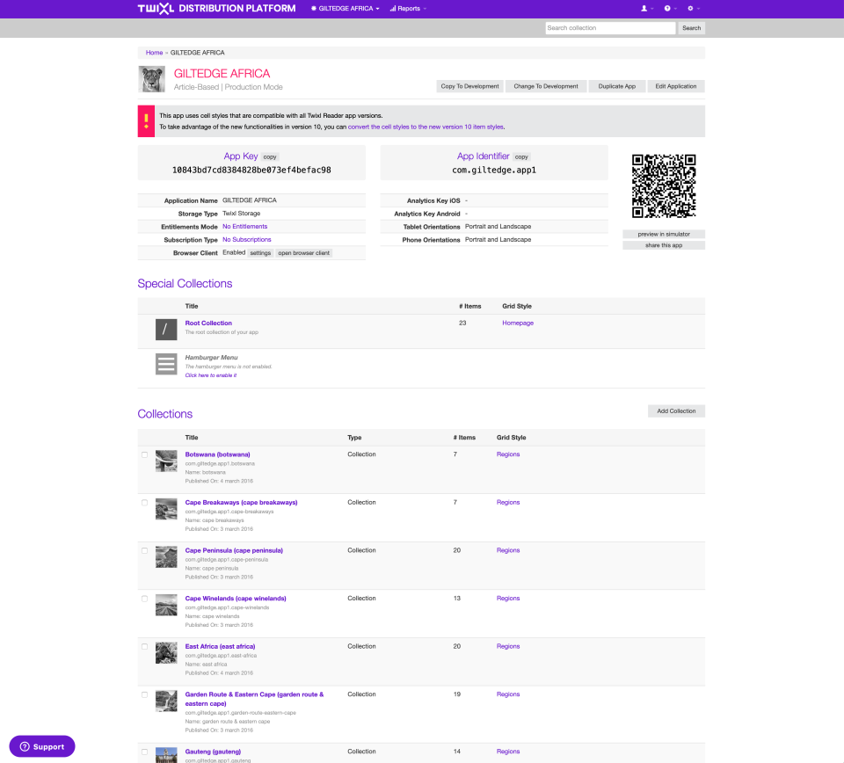Open Regions grid style for Cape Peninsula

pos(508,550)
